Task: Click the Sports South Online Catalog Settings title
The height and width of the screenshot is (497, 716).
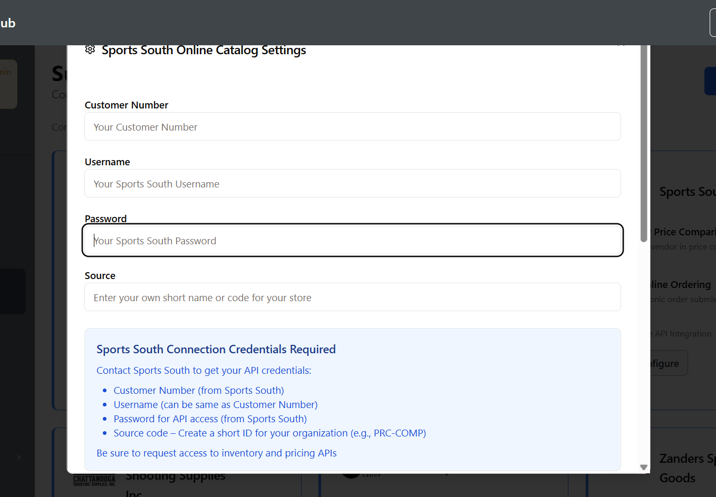Action: click(x=204, y=50)
